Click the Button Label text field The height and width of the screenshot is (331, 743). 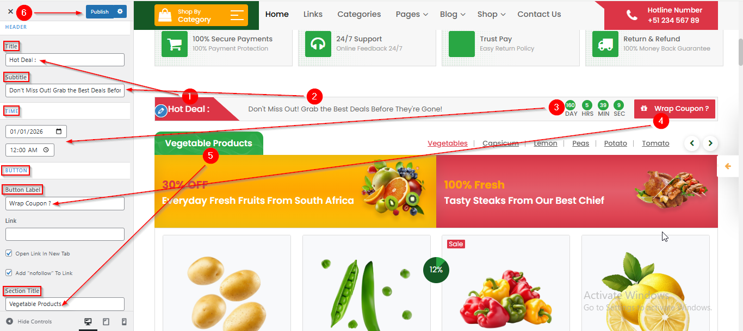point(65,204)
